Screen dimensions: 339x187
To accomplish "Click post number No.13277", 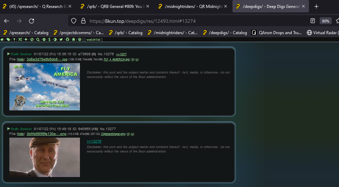I will coord(108,129).
